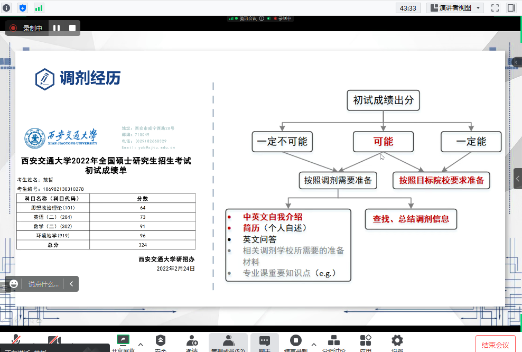Screen dimensions: 522x352
Task: Click the 一定不可能 flowchart box
Action: click(282, 142)
